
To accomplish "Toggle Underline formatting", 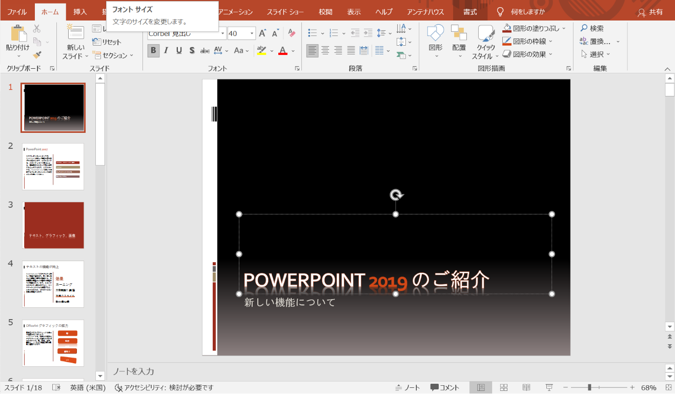I will tap(179, 50).
